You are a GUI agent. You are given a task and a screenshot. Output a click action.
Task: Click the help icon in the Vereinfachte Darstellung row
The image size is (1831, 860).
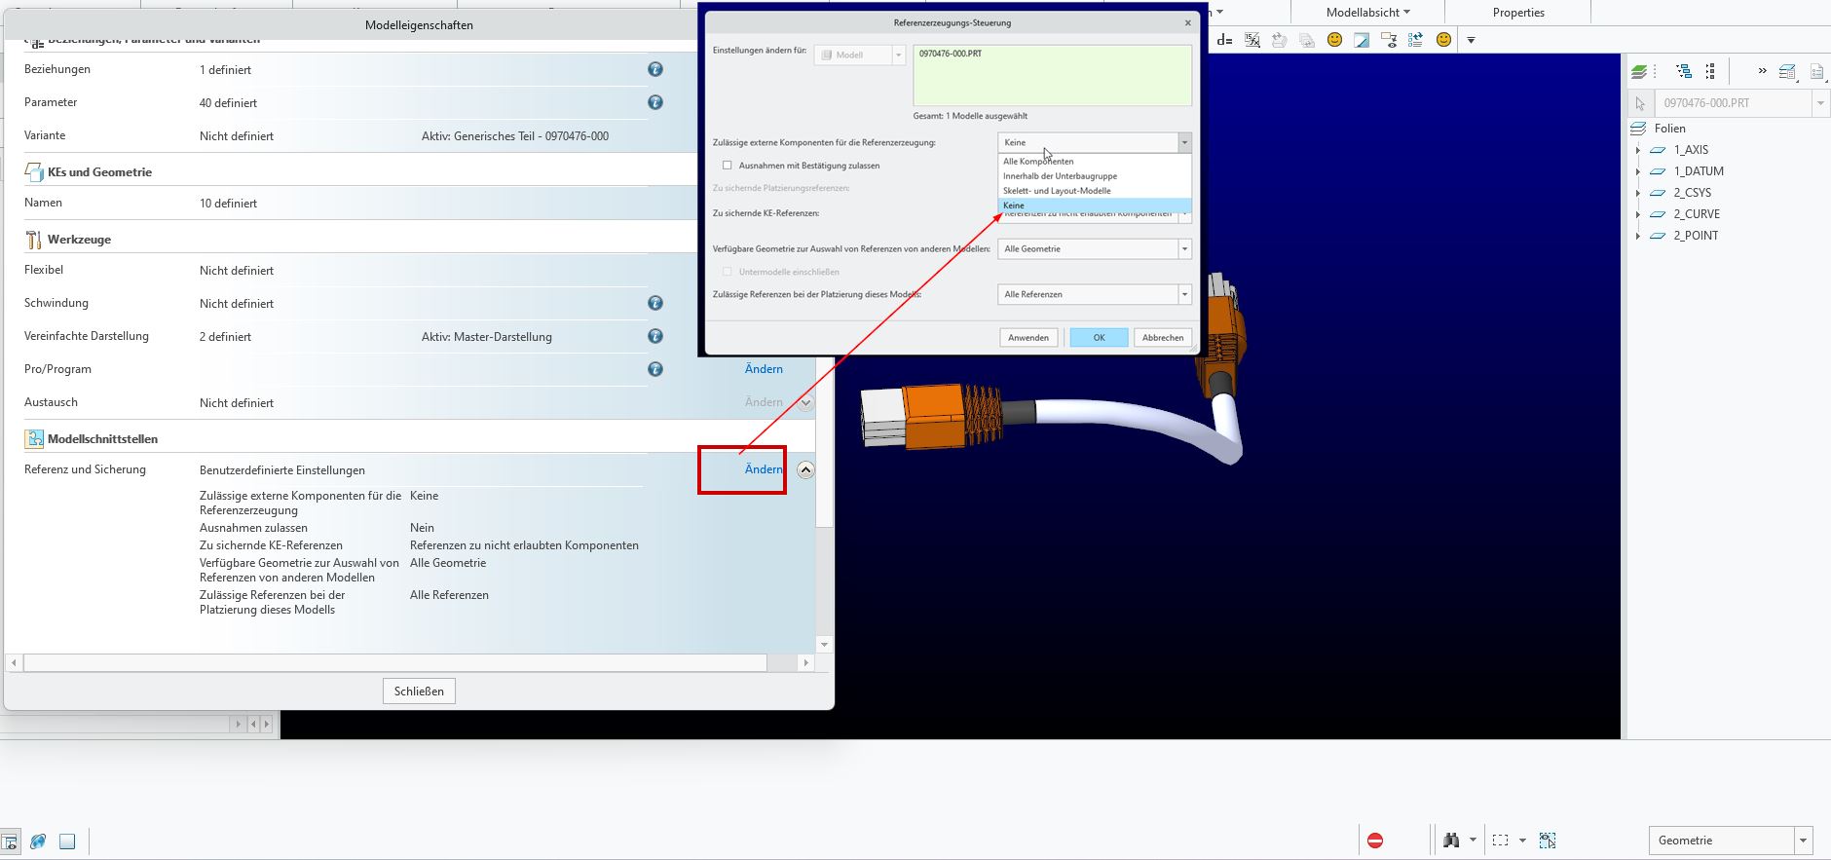tap(655, 336)
